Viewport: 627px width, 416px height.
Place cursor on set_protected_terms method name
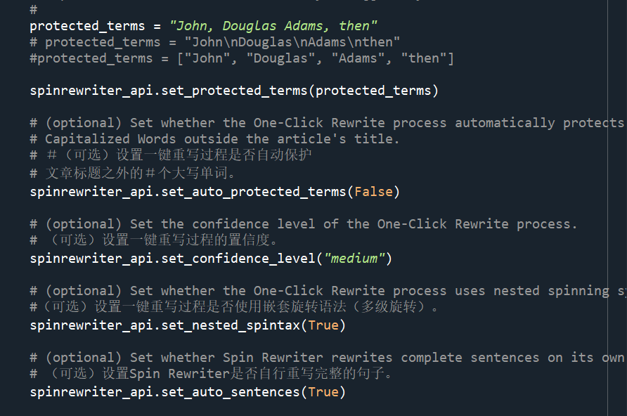coord(250,90)
